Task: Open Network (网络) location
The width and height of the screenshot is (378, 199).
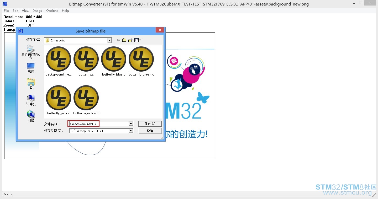Action: tap(31, 117)
